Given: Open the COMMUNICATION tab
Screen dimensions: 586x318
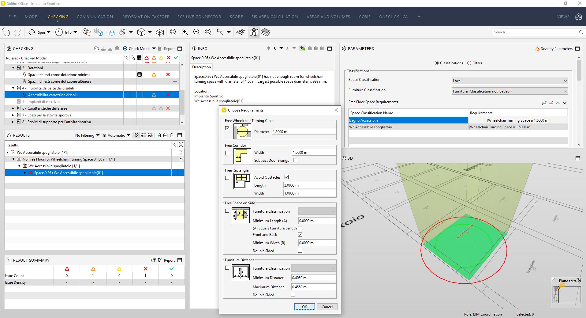Looking at the screenshot, I should coord(95,17).
